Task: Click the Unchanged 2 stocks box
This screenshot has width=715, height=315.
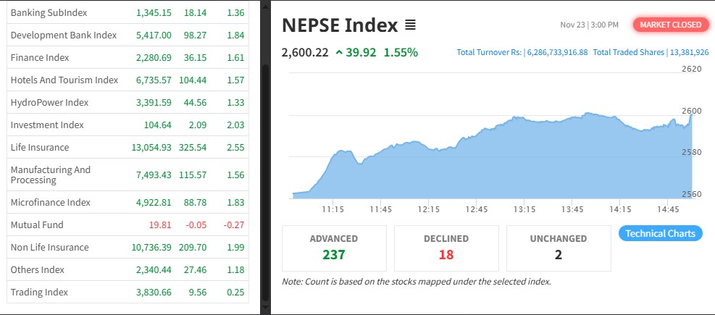Action: click(558, 247)
